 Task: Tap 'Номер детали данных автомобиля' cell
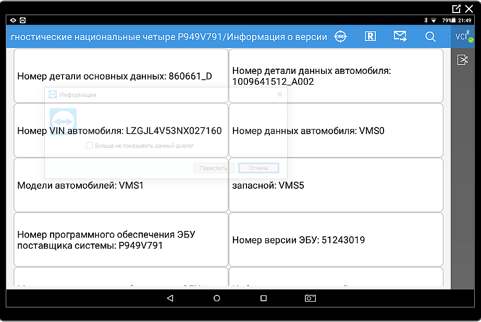[x=336, y=76]
